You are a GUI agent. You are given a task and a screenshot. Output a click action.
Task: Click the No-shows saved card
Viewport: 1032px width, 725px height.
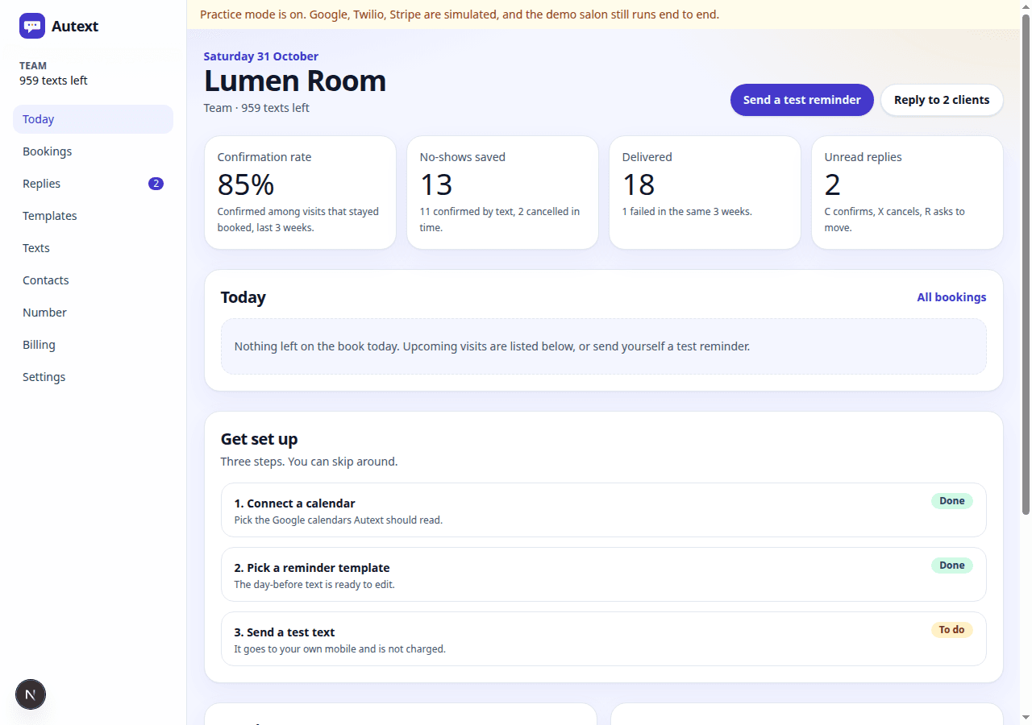[502, 193]
